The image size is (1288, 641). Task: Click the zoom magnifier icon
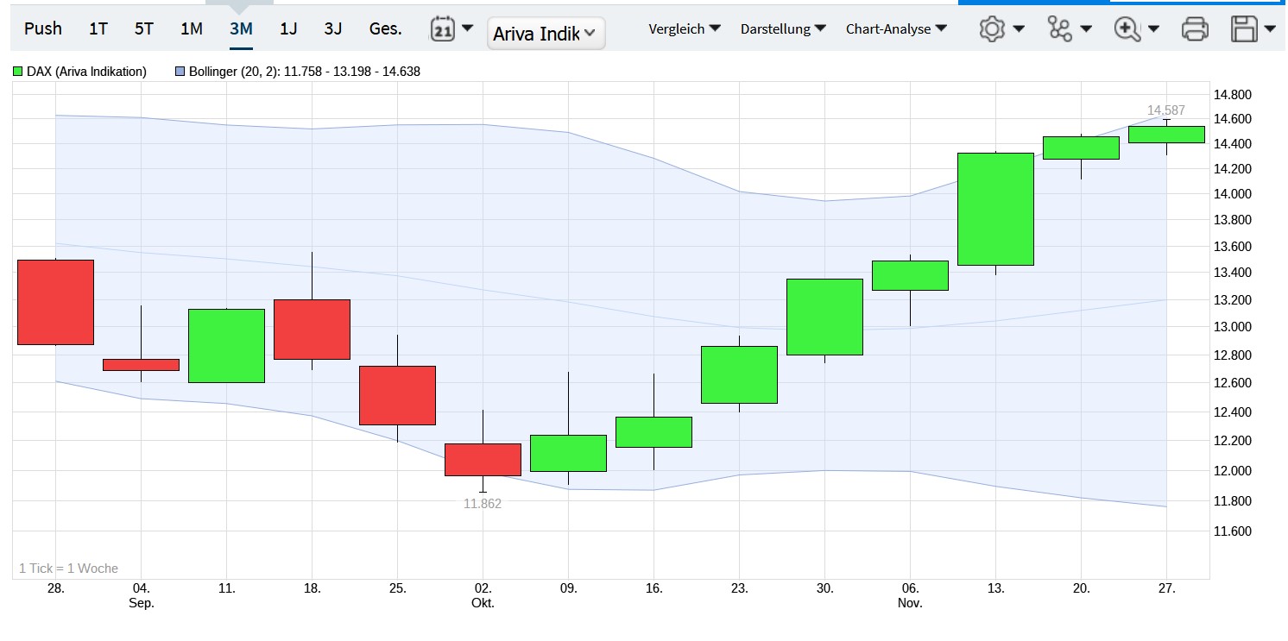1127,29
